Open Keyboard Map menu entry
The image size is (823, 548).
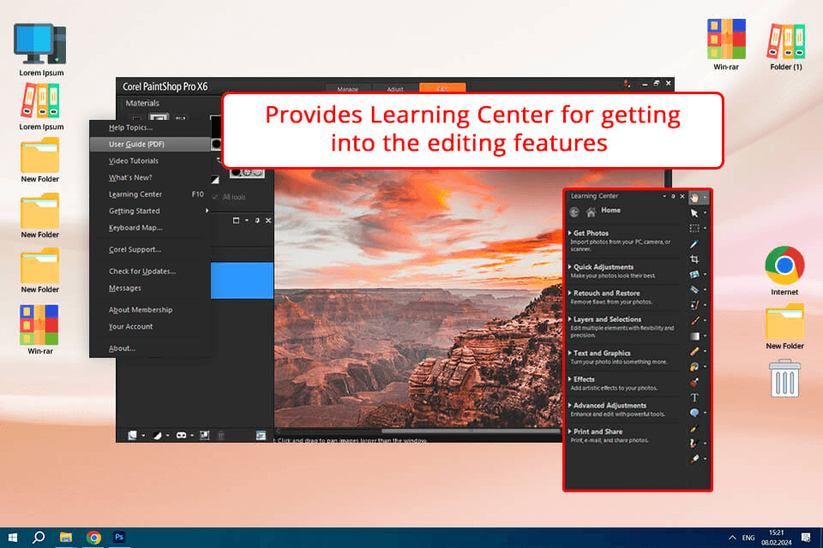coord(150,228)
